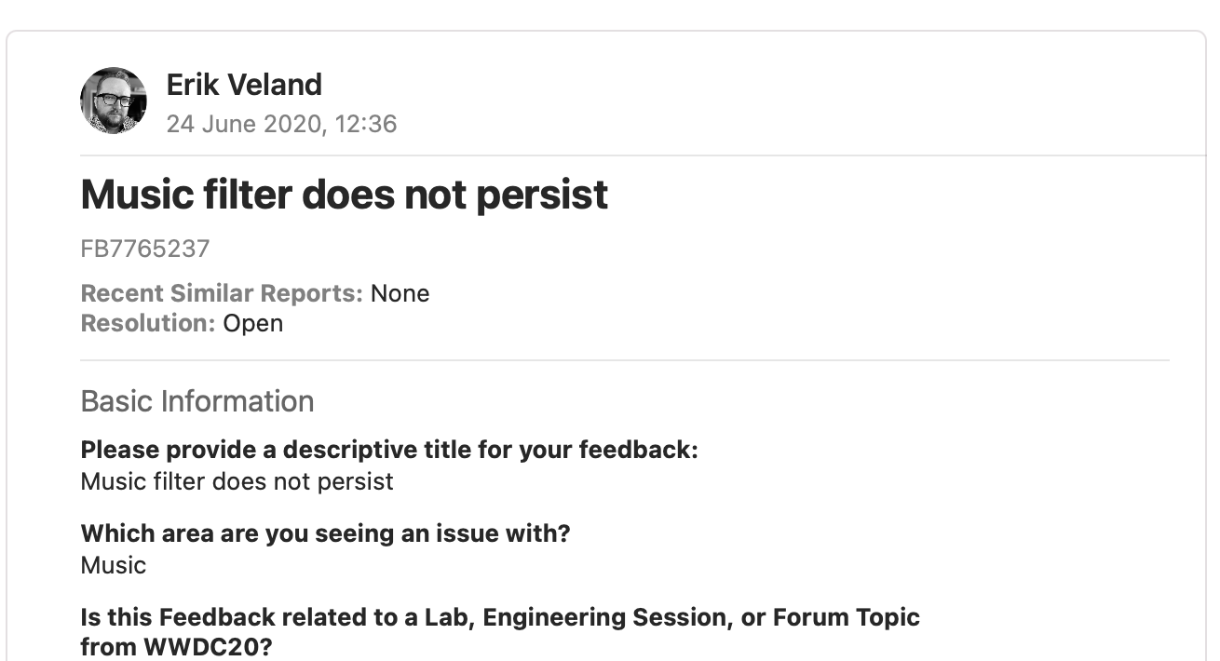Click the 'Which area' question label

click(x=325, y=534)
